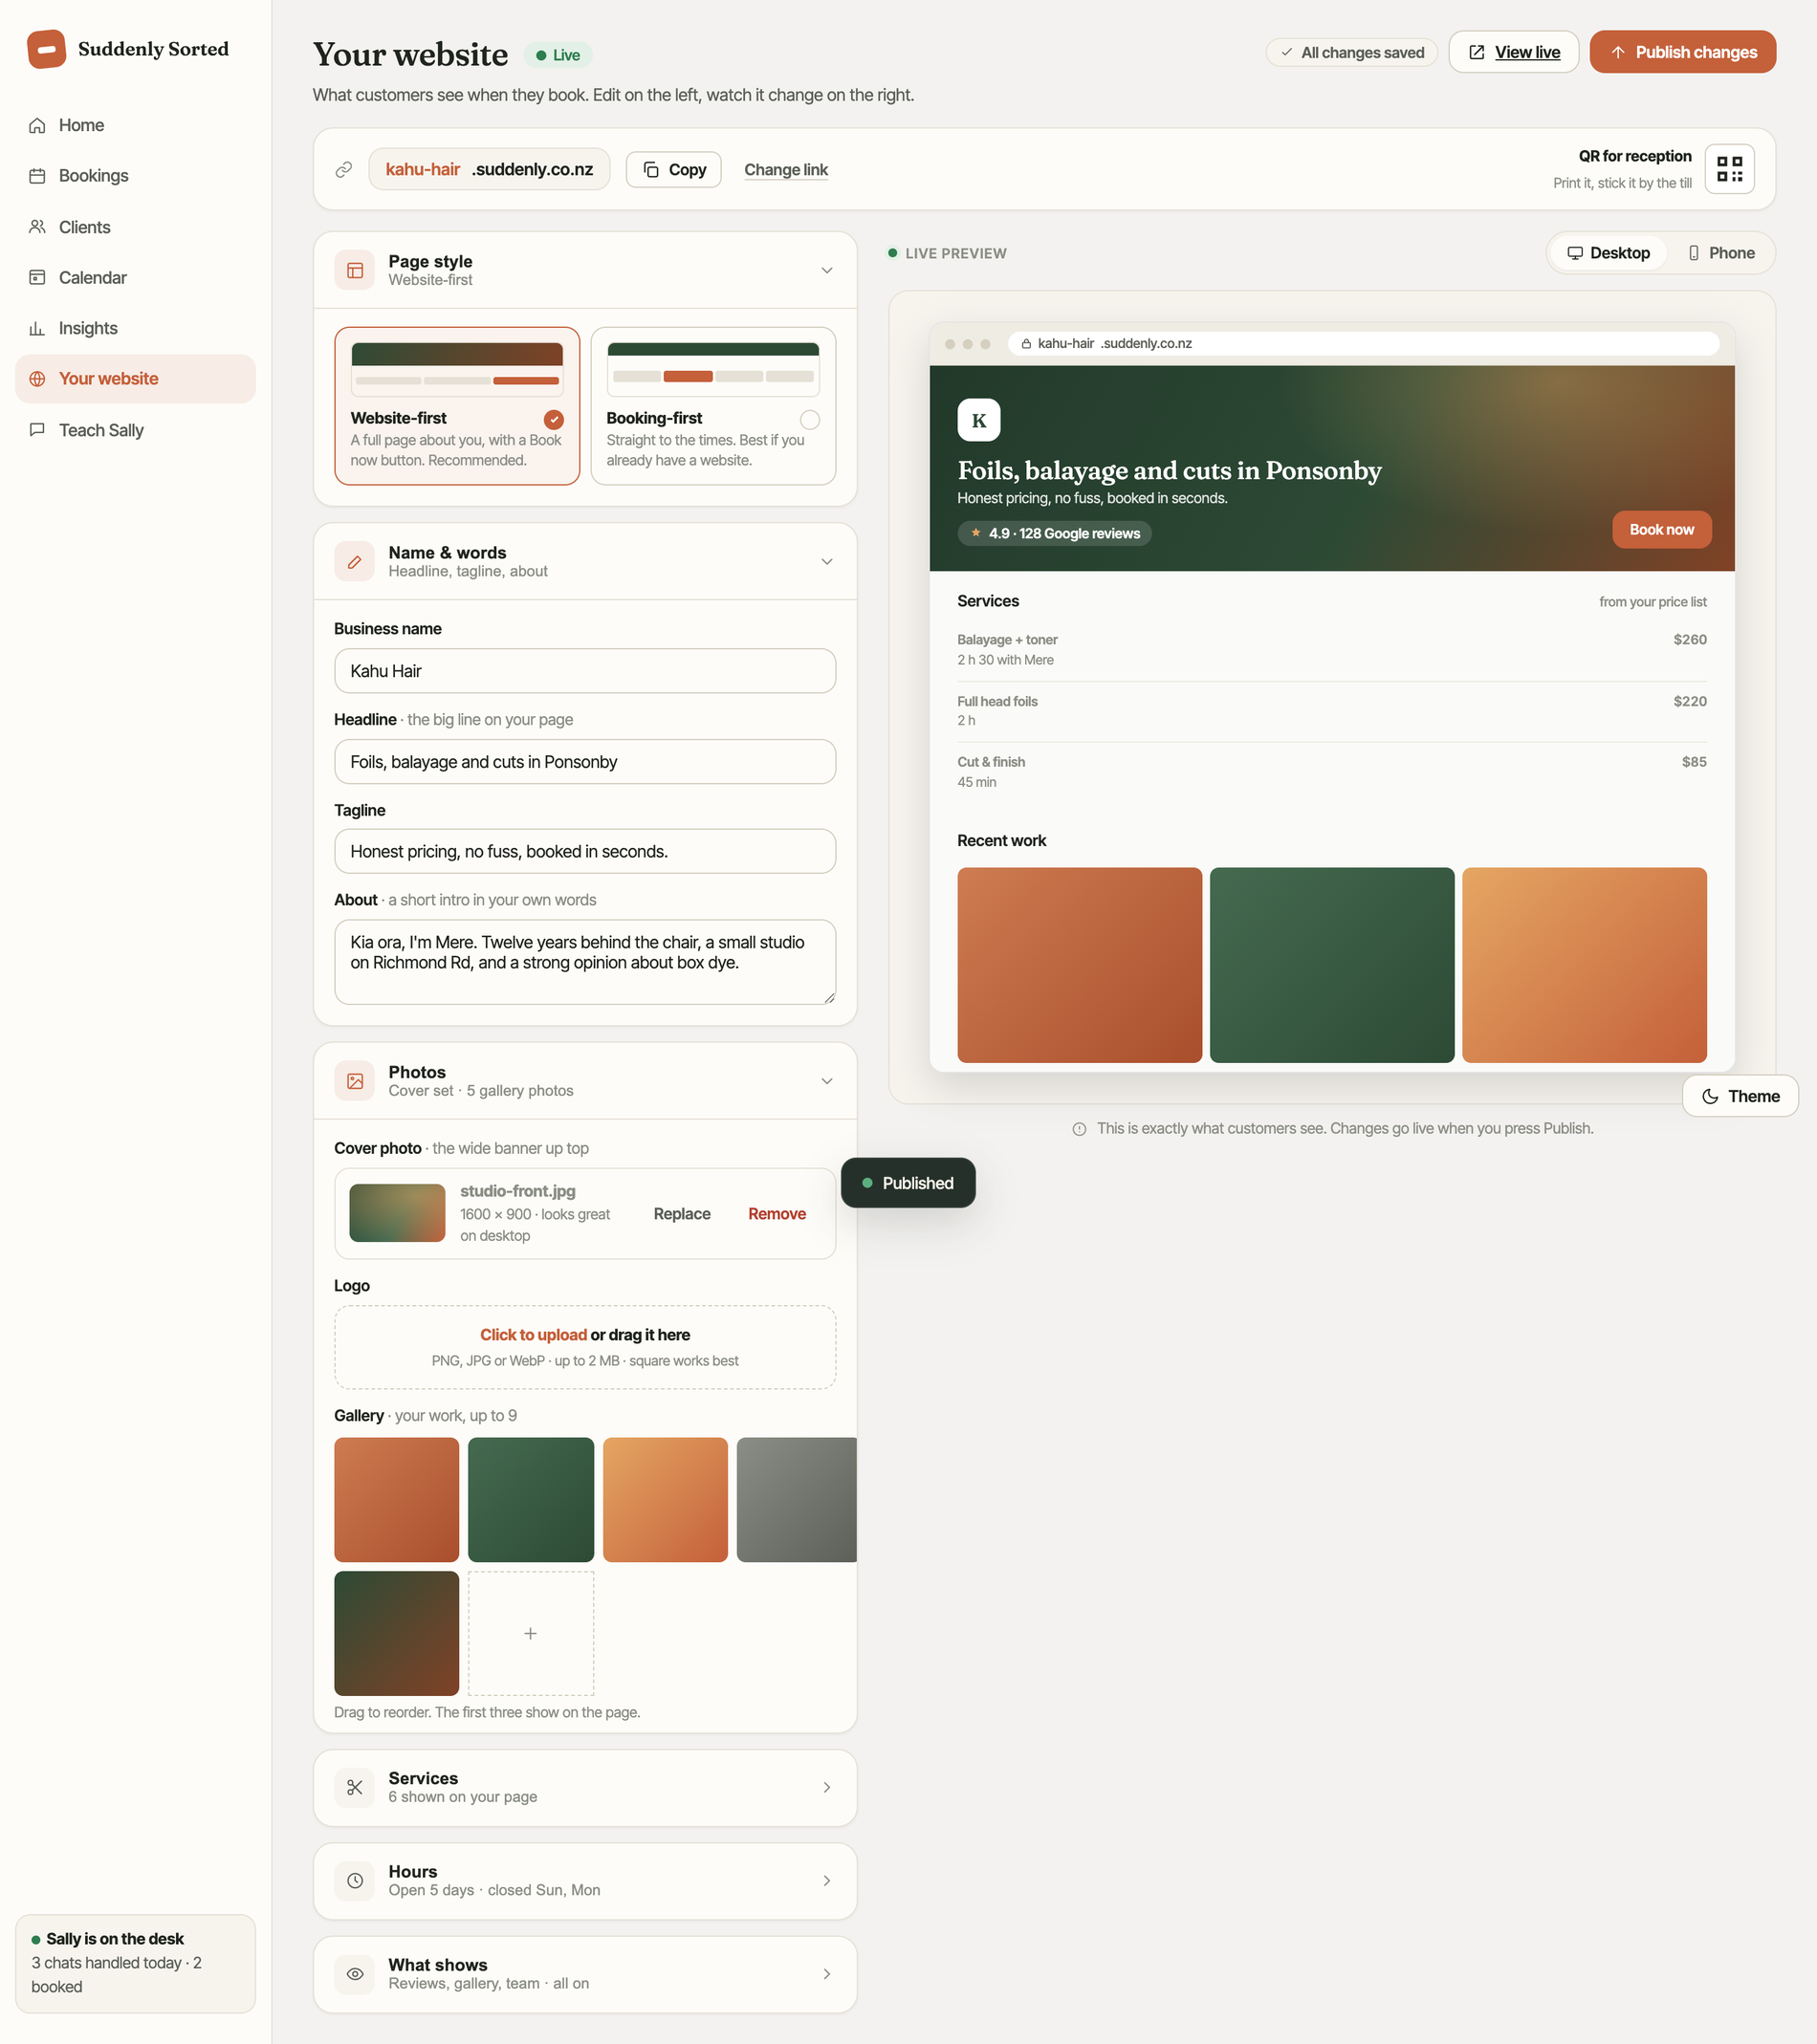Viewport: 1817px width, 2044px height.
Task: Open Teach Sally in the sidebar
Action: (x=135, y=430)
